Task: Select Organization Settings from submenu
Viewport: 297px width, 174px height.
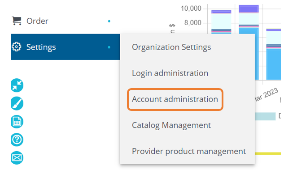Action: click(171, 47)
